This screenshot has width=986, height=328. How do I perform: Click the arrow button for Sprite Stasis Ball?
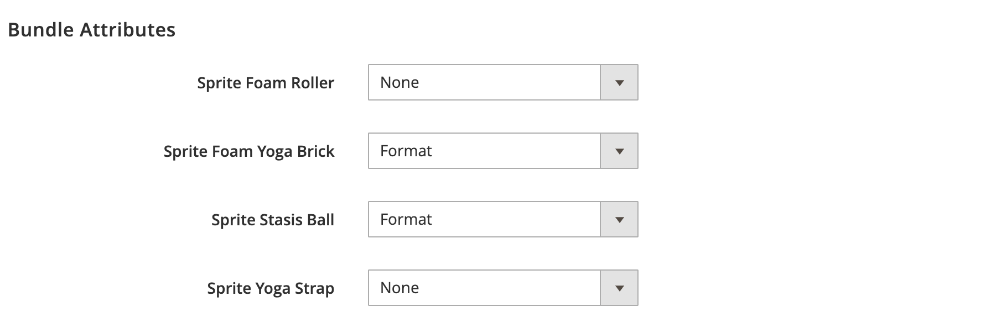pos(619,220)
